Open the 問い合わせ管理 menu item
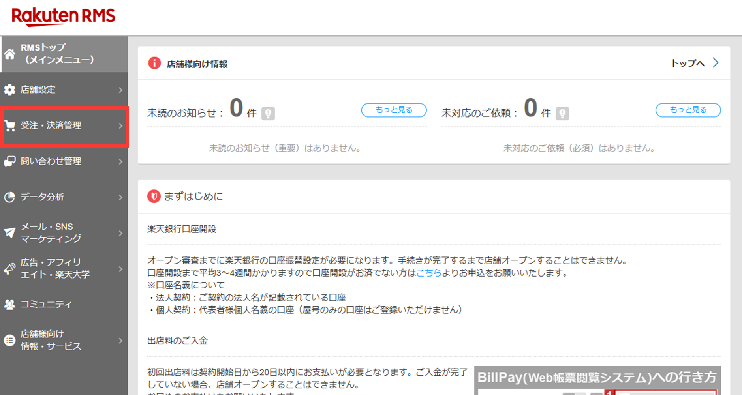742x395 pixels. coord(64,161)
